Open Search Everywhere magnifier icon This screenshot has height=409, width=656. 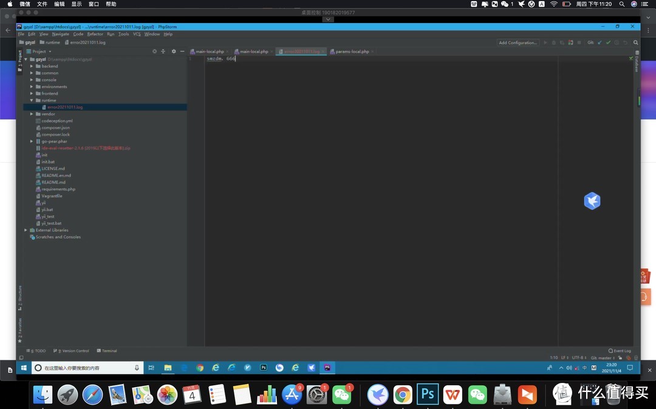(636, 42)
